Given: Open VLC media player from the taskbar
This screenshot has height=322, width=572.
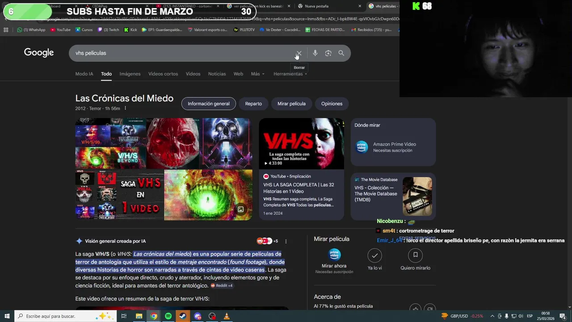Looking at the screenshot, I should pyautogui.click(x=227, y=316).
